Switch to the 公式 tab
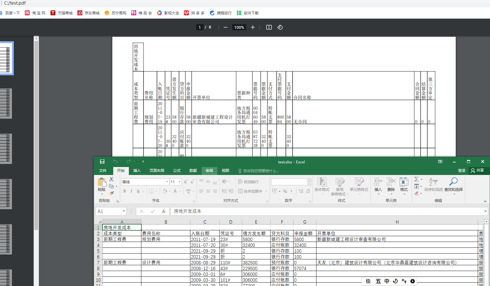 tap(177, 171)
